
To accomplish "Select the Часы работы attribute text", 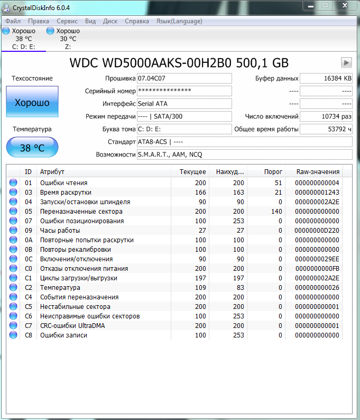I will (60, 231).
